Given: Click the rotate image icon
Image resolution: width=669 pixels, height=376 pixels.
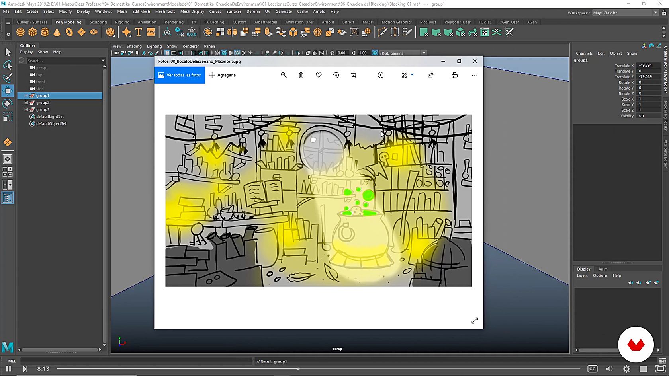Looking at the screenshot, I should pos(336,75).
